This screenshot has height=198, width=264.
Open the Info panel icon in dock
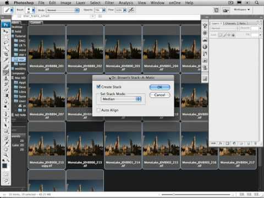pyautogui.click(x=205, y=47)
